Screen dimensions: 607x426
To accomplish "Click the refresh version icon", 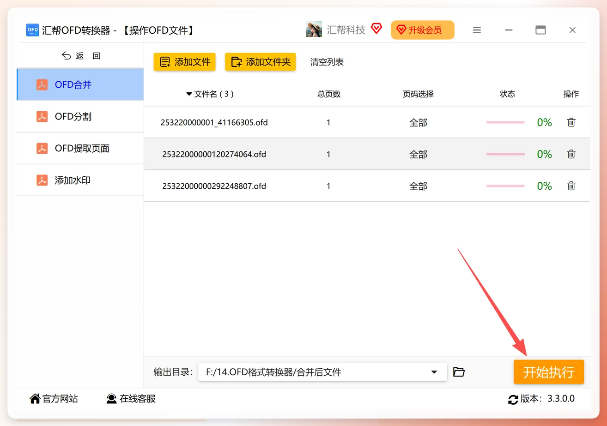I will pyautogui.click(x=513, y=399).
